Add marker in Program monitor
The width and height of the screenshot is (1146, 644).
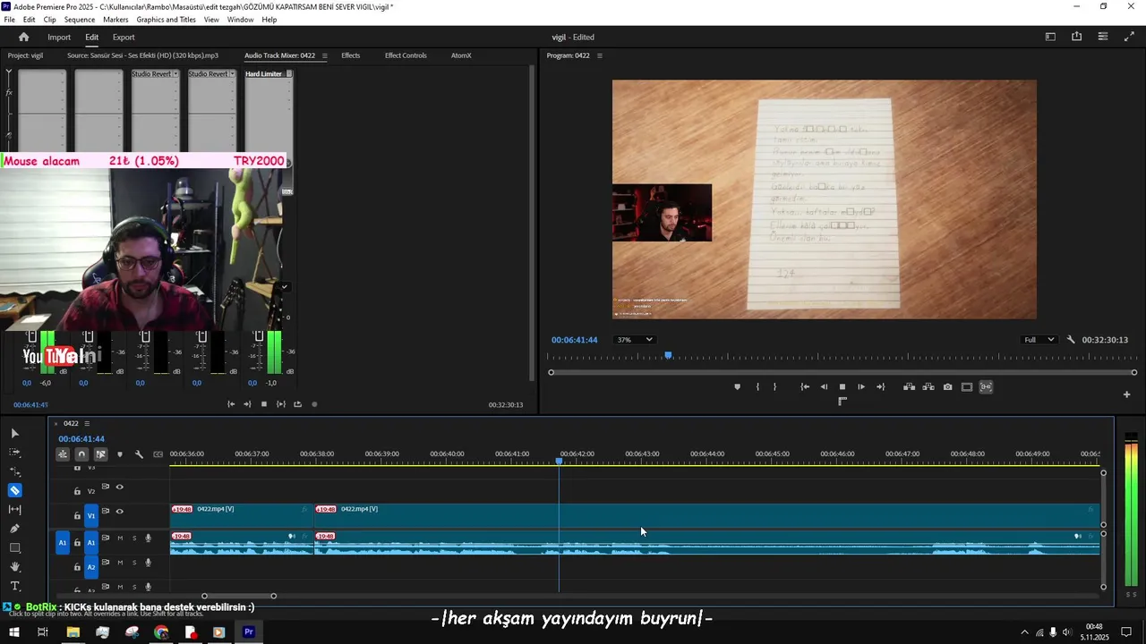tap(737, 387)
